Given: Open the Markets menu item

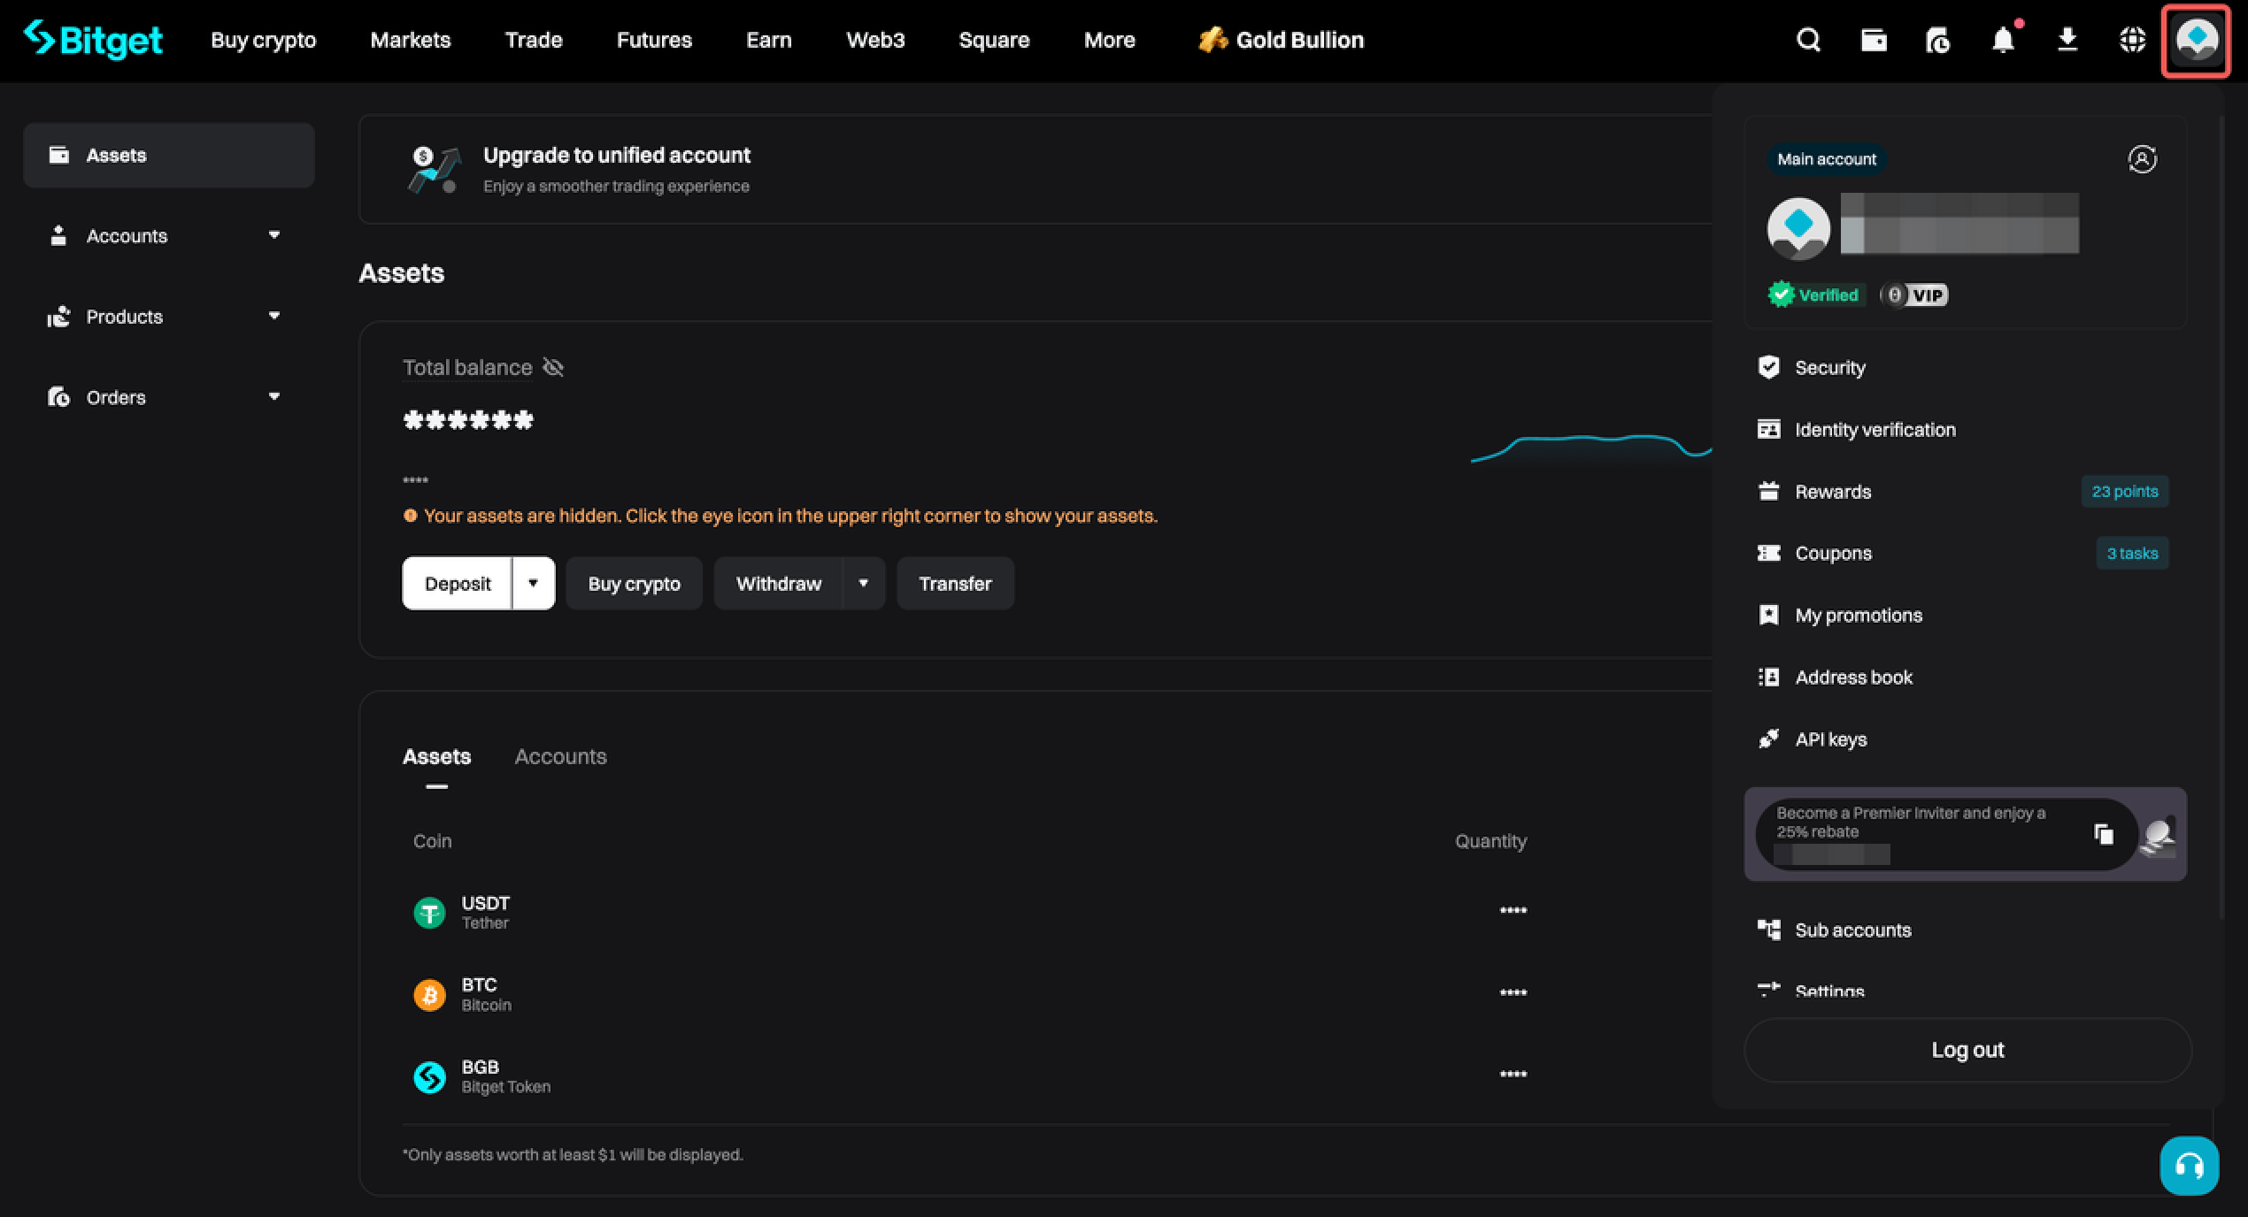Looking at the screenshot, I should click(x=410, y=40).
